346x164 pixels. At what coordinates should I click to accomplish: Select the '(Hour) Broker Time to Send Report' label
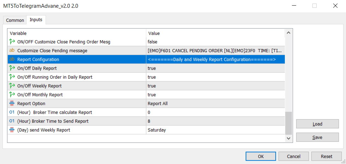pyautogui.click(x=53, y=121)
